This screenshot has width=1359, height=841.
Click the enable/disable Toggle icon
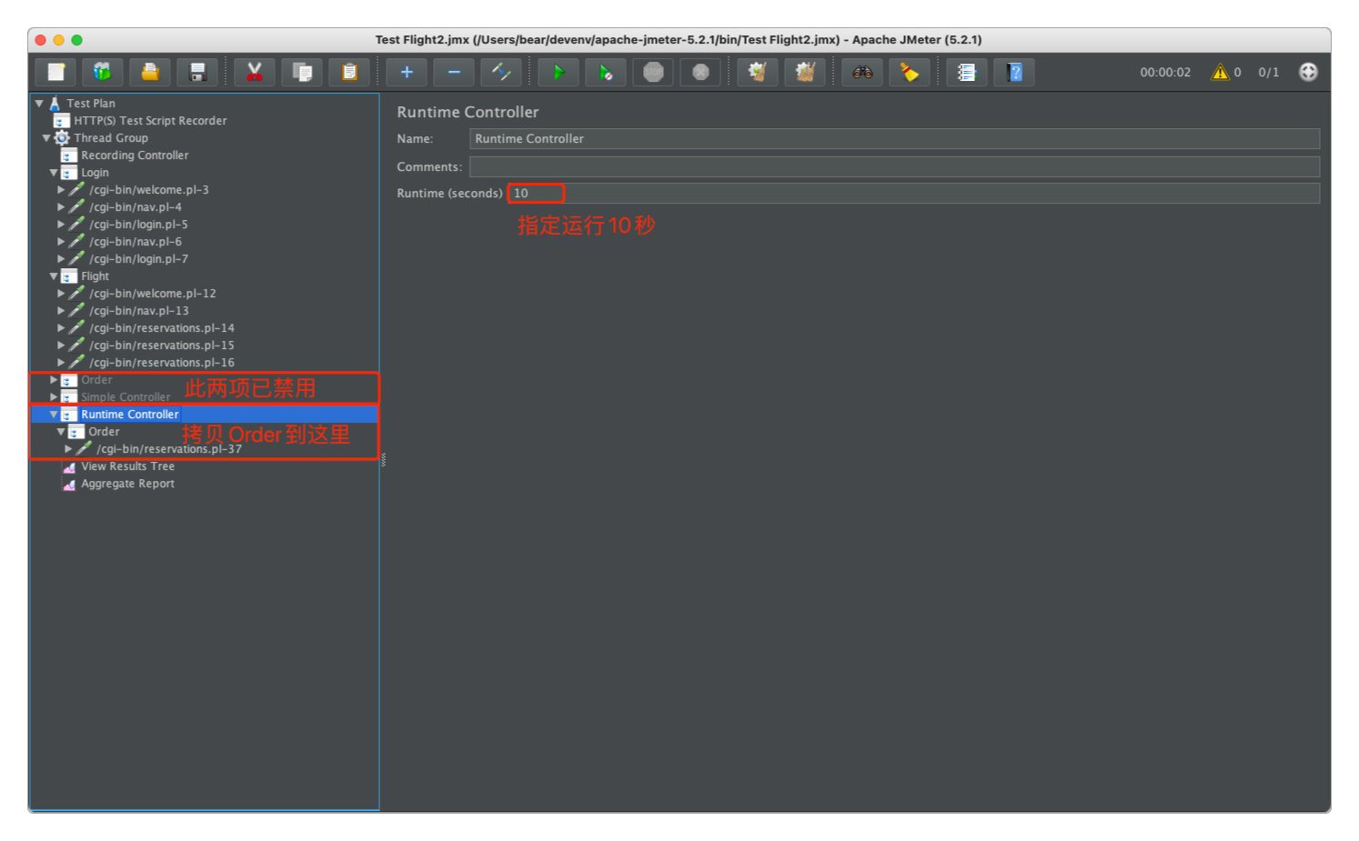pyautogui.click(x=501, y=72)
